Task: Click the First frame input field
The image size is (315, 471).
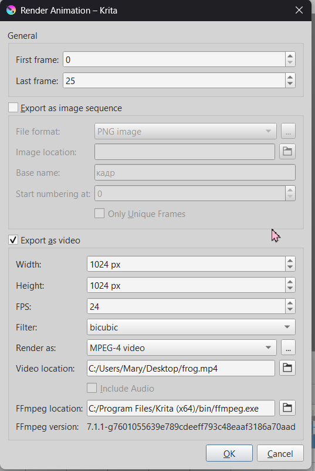Action: pyautogui.click(x=174, y=59)
